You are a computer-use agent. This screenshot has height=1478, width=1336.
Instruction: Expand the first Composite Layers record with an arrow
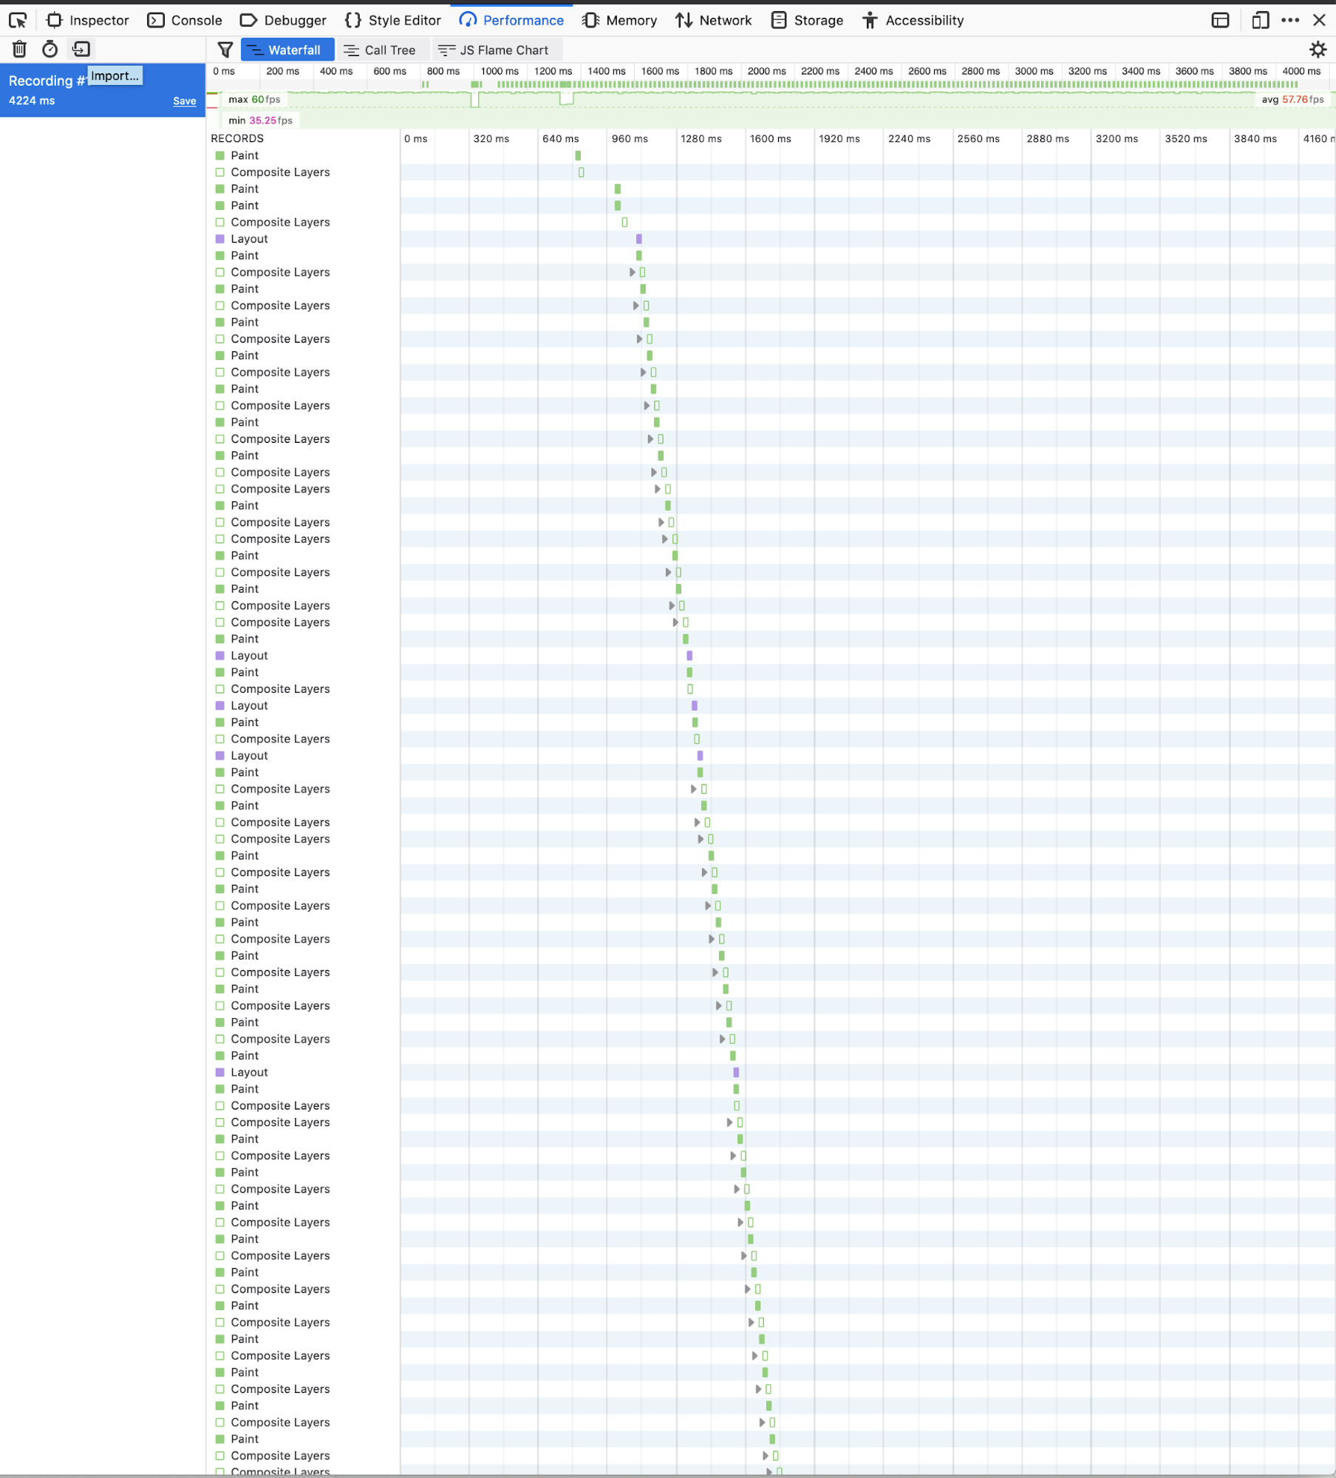[633, 272]
